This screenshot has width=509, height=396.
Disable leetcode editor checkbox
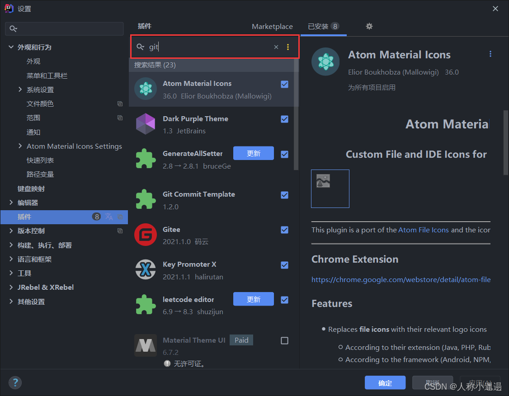pos(284,300)
